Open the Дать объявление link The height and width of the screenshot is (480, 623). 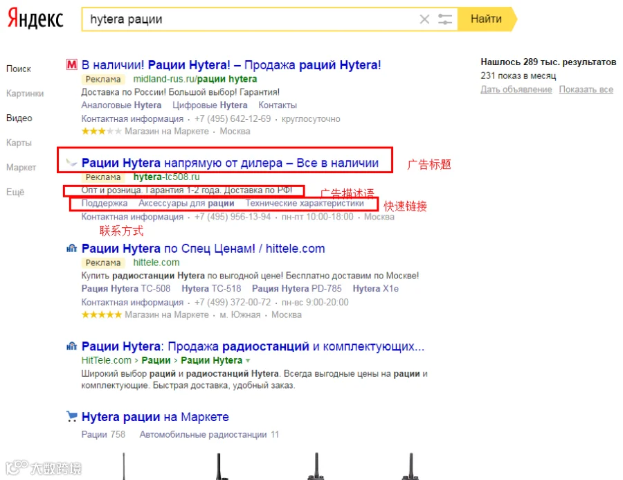(516, 89)
